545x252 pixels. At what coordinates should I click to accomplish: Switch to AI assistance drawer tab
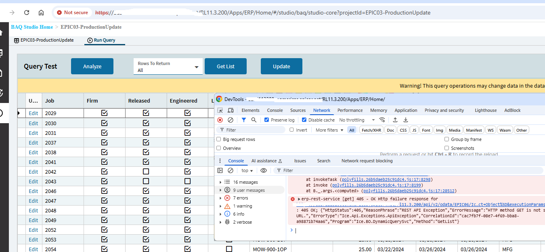266,161
